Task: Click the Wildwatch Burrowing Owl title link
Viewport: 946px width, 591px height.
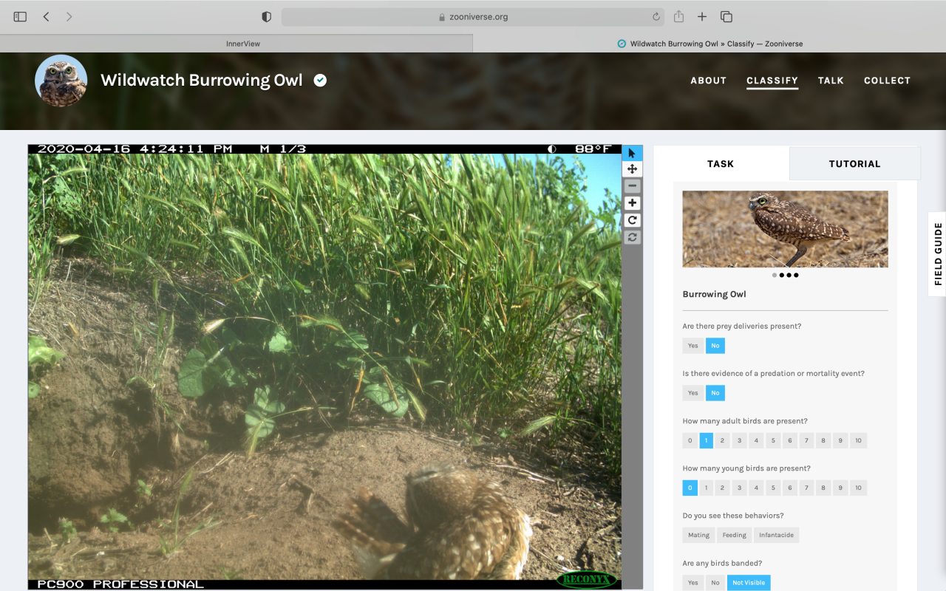Action: point(202,80)
